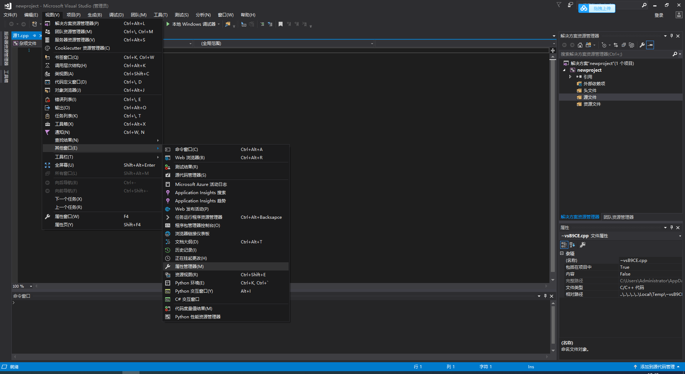The width and height of the screenshot is (685, 374).
Task: Toggle Categorized view in Properties panel
Action: [x=564, y=245]
